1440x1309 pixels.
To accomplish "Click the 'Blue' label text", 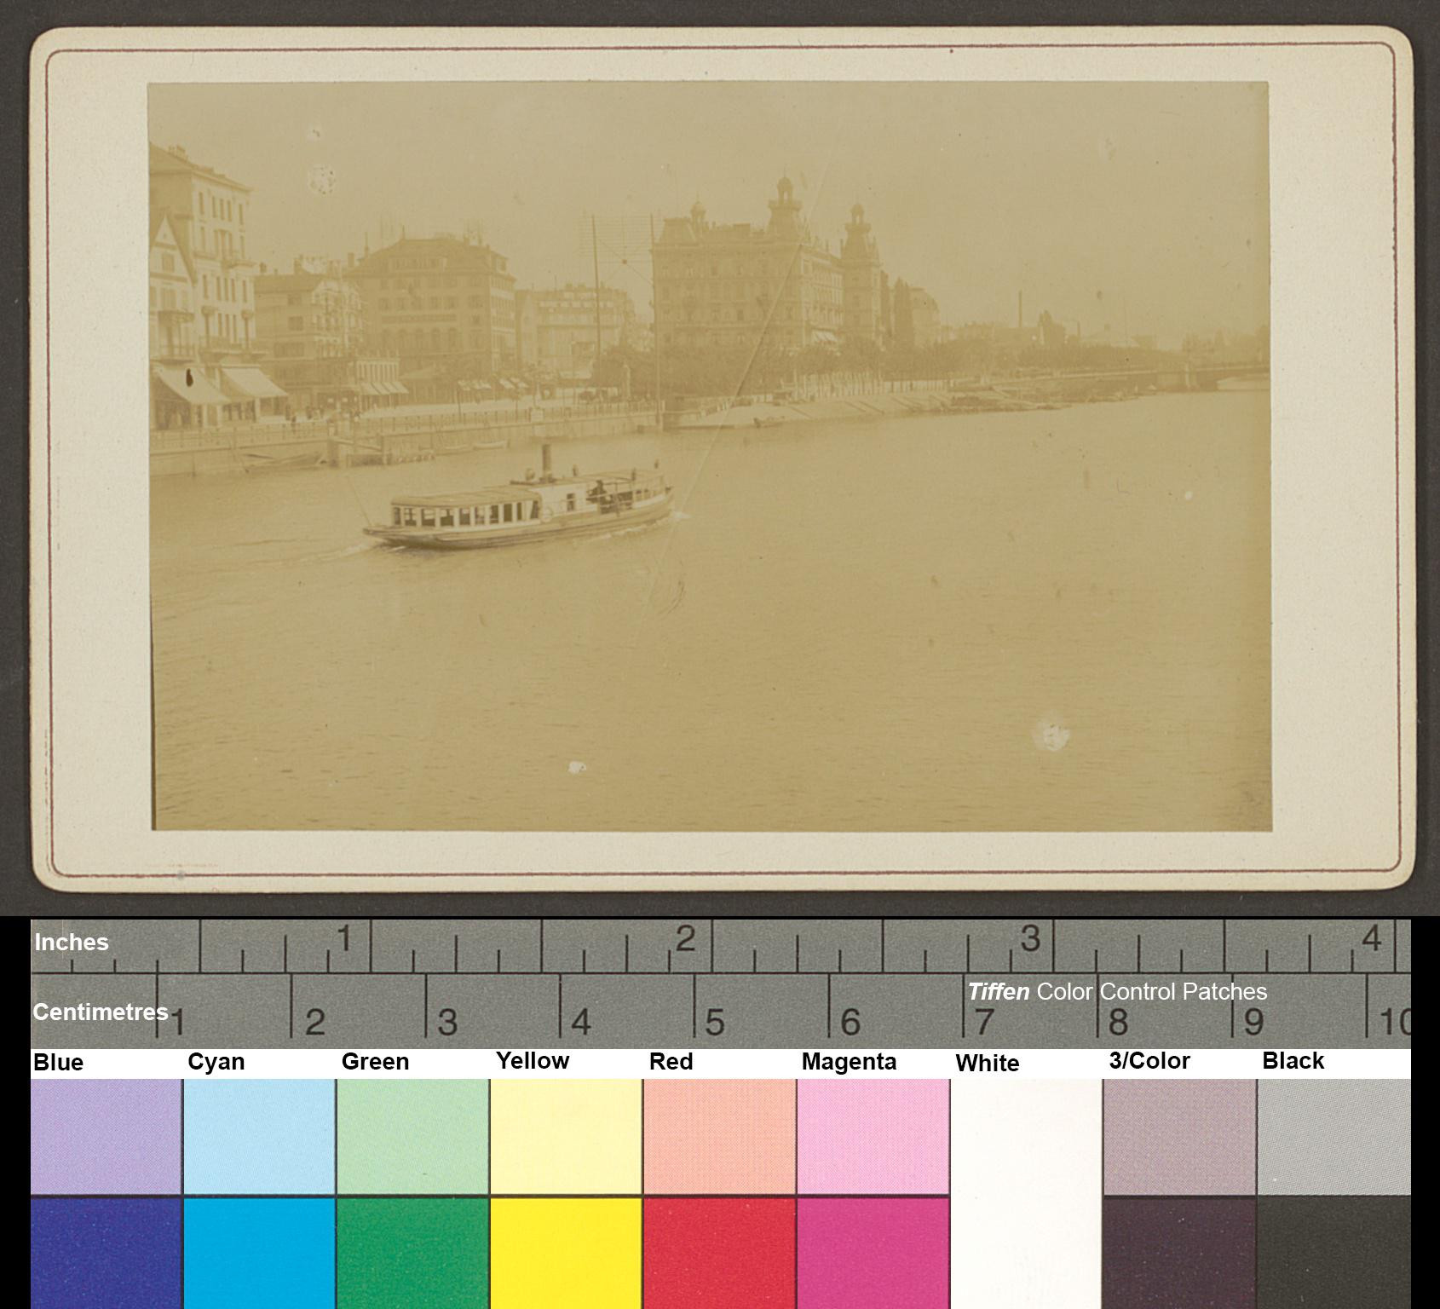I will pos(58,1062).
